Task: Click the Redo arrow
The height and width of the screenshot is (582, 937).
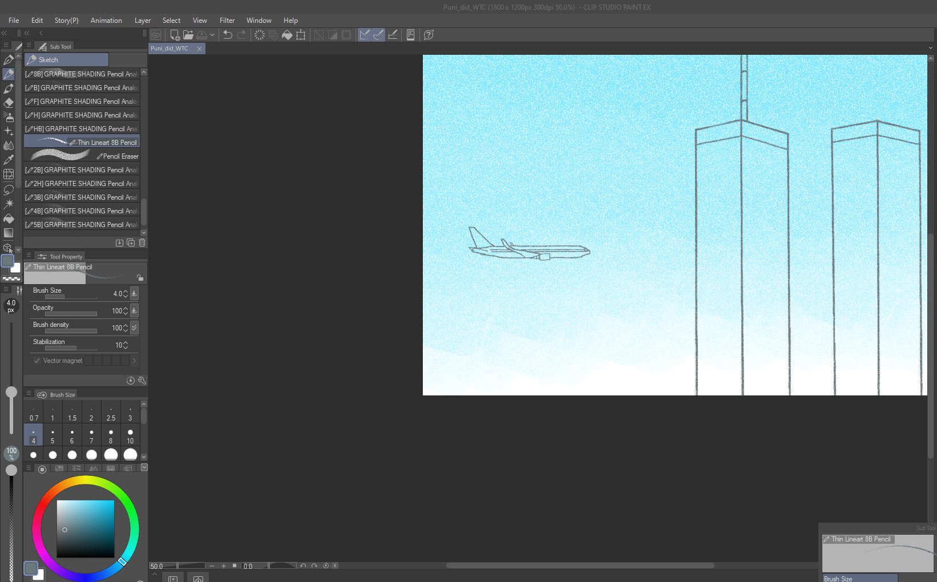Action: (241, 35)
